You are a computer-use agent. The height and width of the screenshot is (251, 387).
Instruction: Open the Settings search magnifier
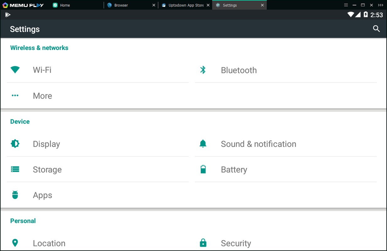376,29
